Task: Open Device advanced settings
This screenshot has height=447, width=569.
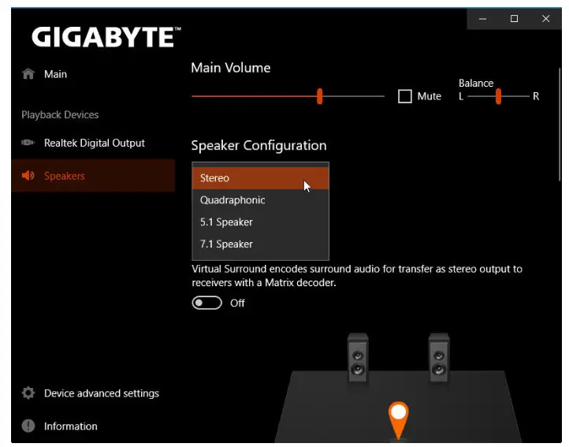Action: 93,393
